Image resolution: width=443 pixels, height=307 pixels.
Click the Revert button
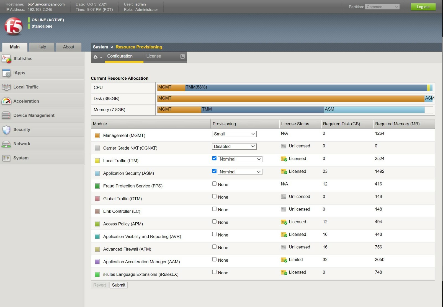point(99,285)
